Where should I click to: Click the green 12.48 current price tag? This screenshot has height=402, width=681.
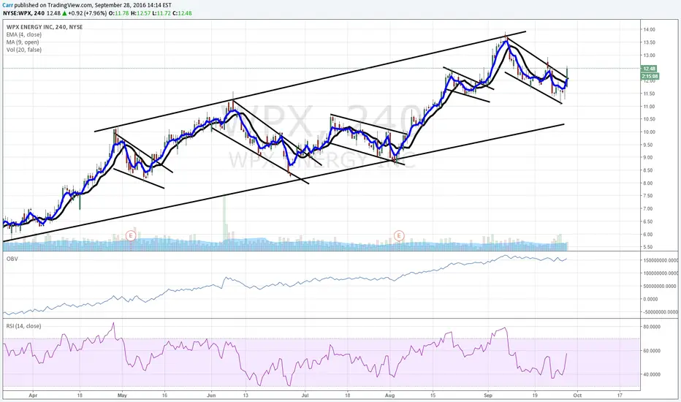(x=650, y=69)
